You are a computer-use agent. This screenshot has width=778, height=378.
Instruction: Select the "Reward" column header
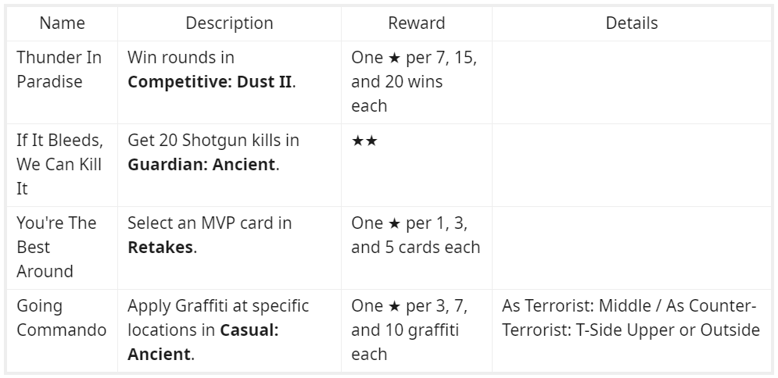416,23
